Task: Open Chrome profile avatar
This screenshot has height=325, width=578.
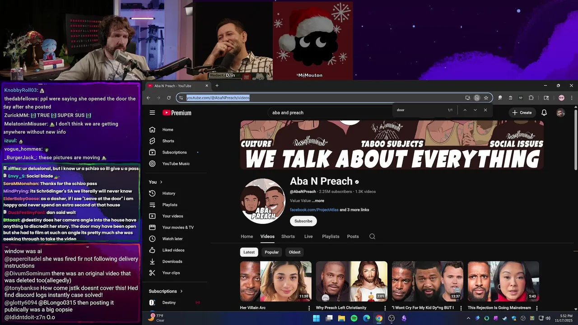Action: coord(561,98)
